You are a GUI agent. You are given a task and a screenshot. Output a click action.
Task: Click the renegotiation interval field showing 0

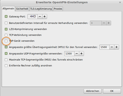(x=96, y=23)
